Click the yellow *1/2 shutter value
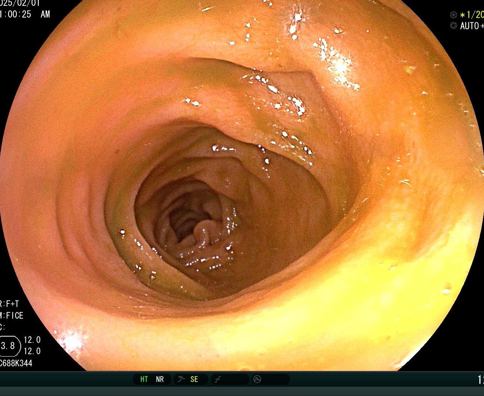484x396 pixels. pos(472,15)
